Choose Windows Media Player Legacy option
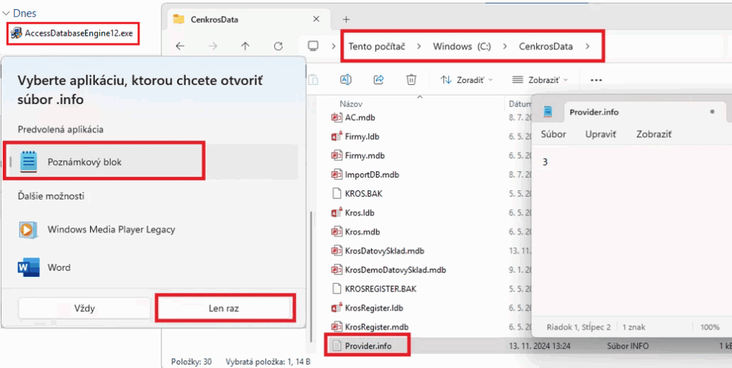This screenshot has width=732, height=368. coord(111,230)
